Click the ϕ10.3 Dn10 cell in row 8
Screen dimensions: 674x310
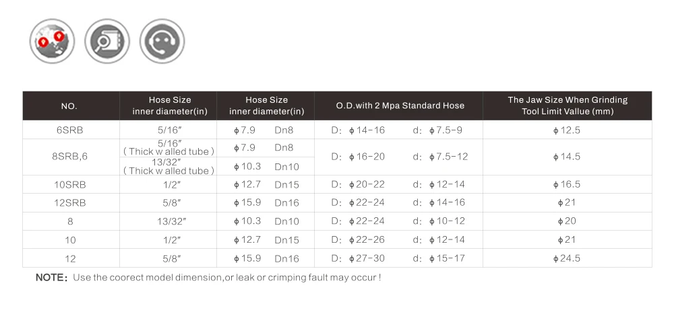pyautogui.click(x=266, y=221)
